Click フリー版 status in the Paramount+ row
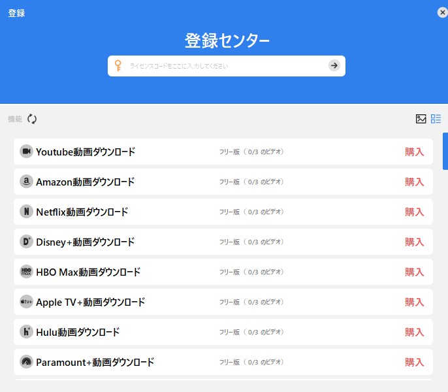The image size is (448, 392). (x=251, y=362)
